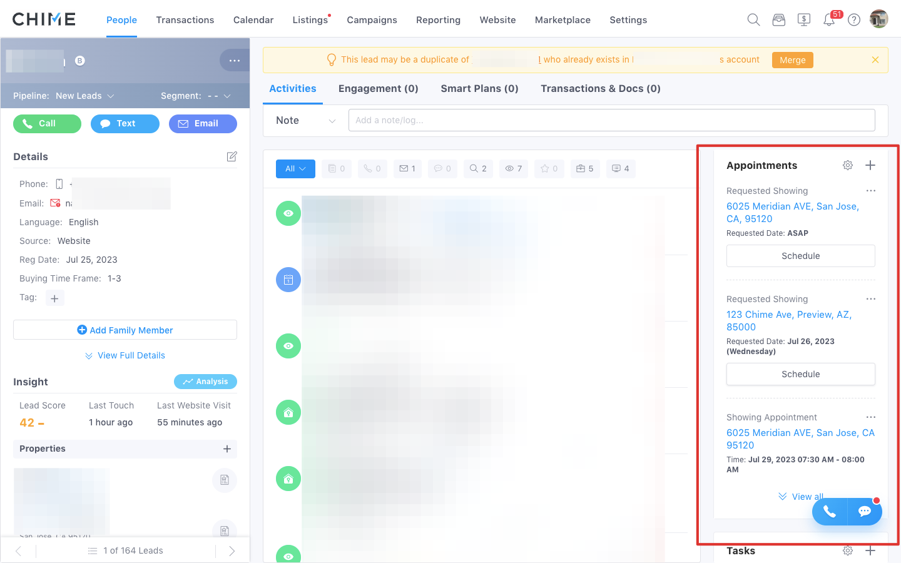The width and height of the screenshot is (901, 563).
Task: Filter activities by search icon
Action: (478, 169)
